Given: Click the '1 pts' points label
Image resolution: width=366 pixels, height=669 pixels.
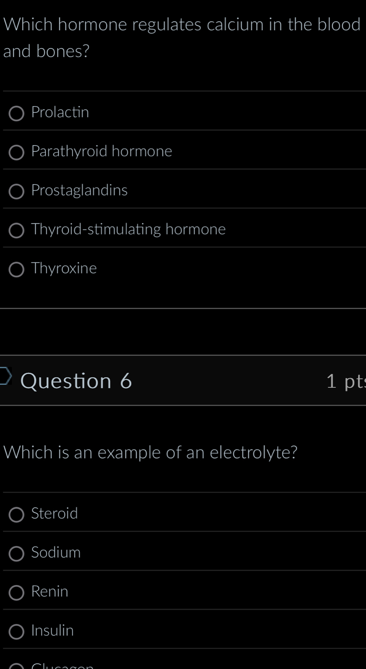Looking at the screenshot, I should [345, 381].
